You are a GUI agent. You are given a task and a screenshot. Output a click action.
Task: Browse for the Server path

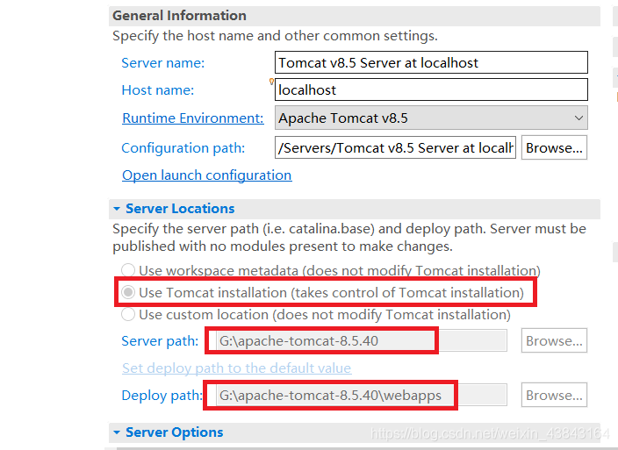pos(554,340)
